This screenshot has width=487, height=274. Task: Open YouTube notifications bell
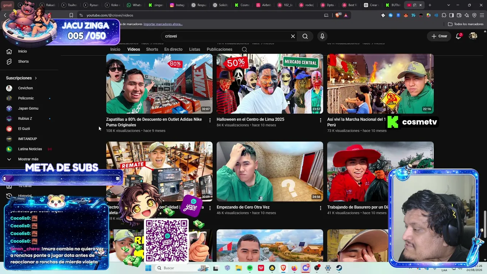(459, 36)
